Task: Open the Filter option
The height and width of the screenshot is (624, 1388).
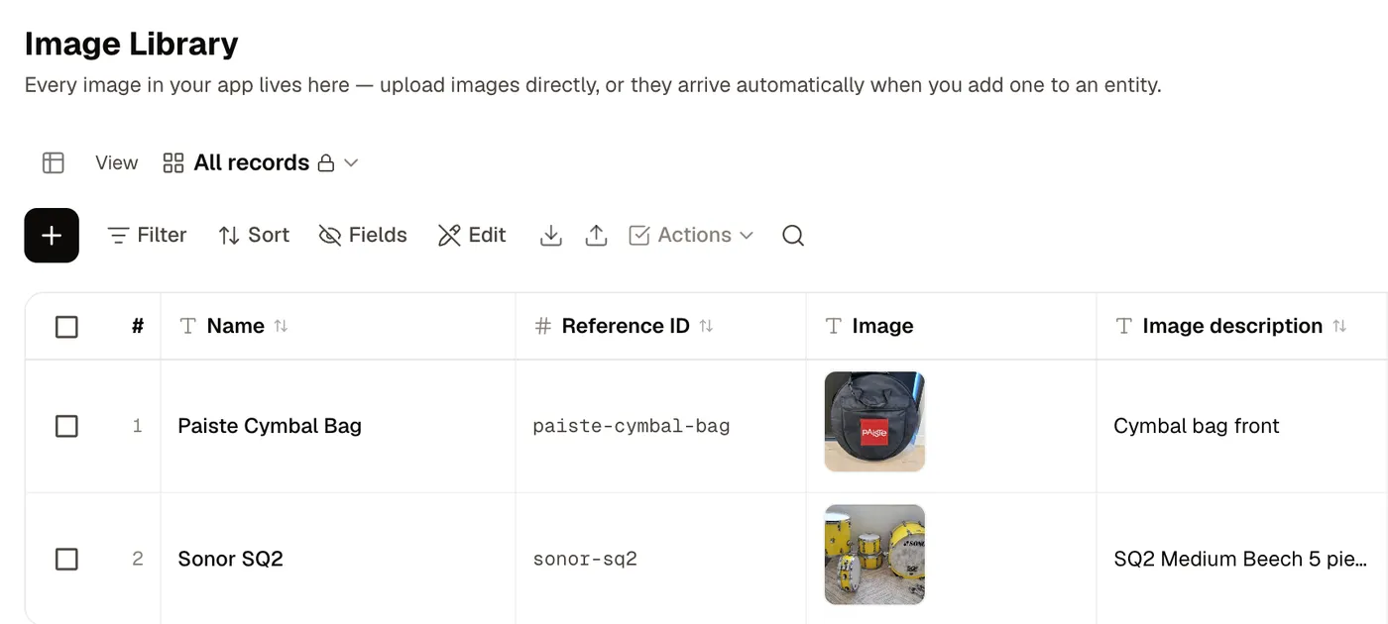Action: tap(147, 235)
